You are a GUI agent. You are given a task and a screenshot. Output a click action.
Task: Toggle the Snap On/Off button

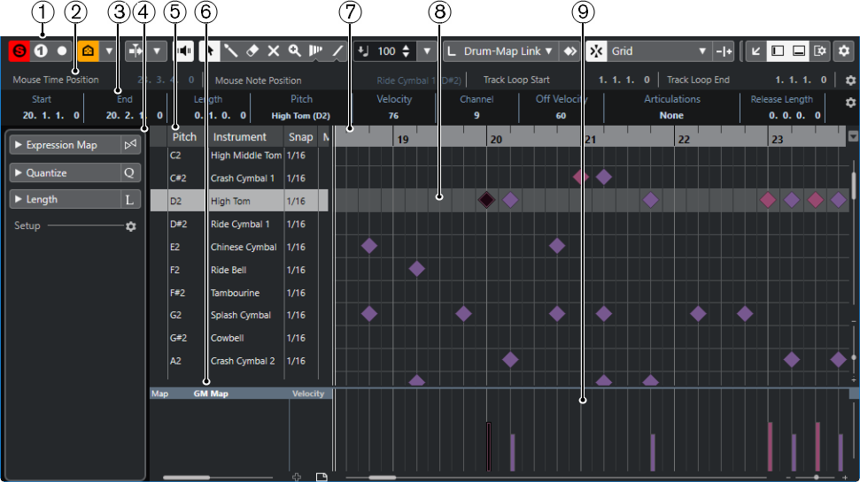[x=596, y=51]
